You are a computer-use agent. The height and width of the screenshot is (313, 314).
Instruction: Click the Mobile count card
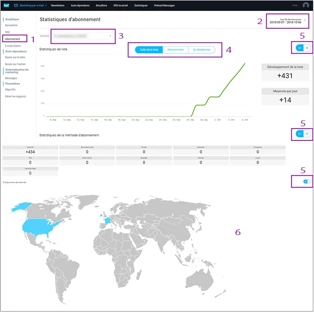pyautogui.click(x=201, y=161)
